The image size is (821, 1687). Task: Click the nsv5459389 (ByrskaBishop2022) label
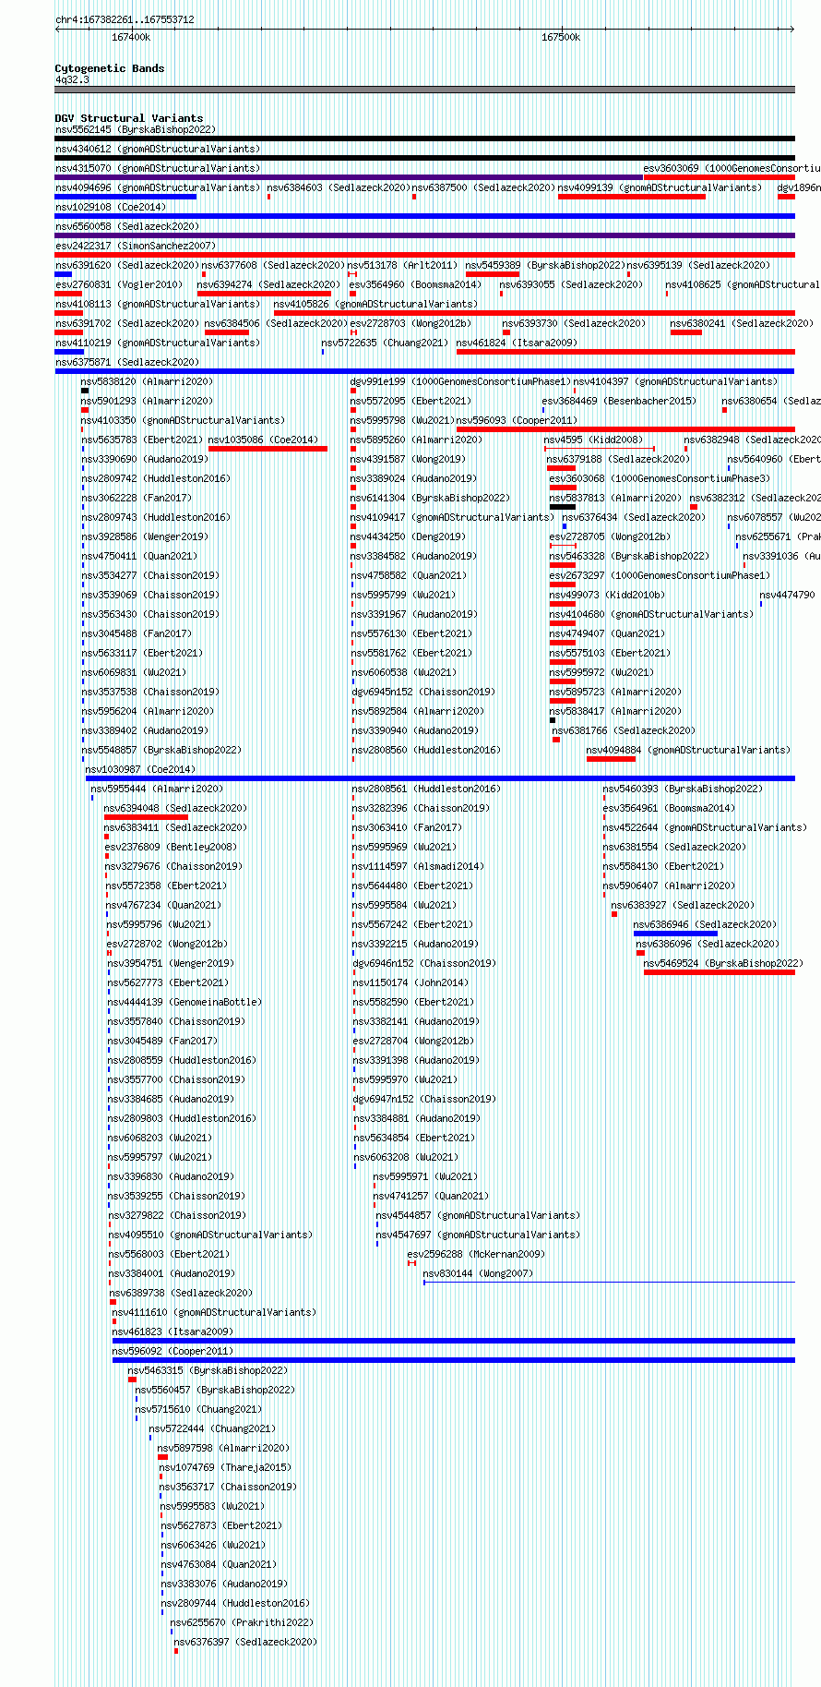tap(545, 265)
